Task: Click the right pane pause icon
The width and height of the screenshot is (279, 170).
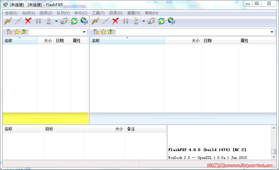Action: (126, 21)
